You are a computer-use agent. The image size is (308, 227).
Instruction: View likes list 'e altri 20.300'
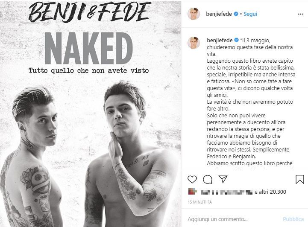270,192
